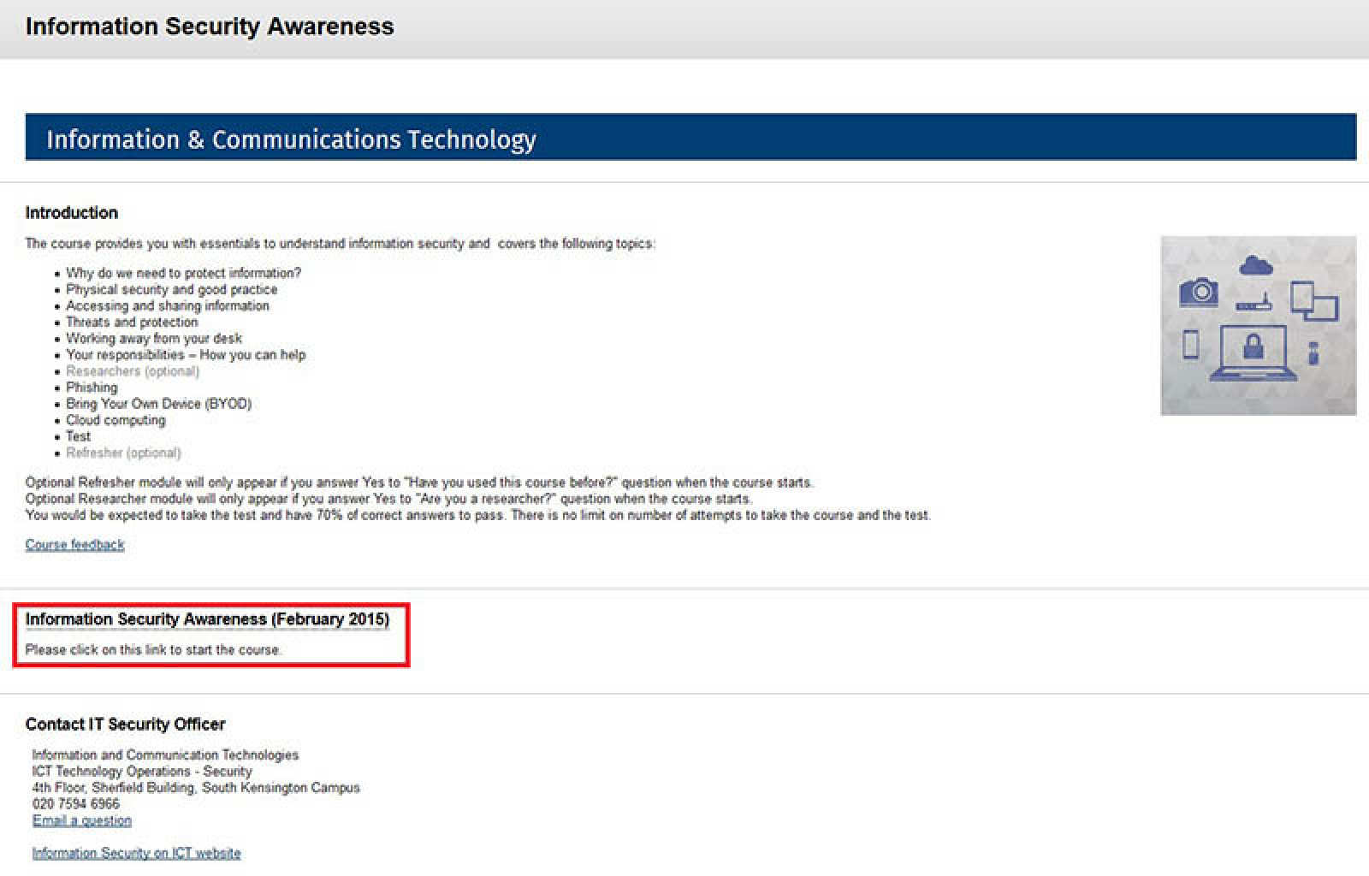Click the Contact IT Security Officer heading
The height and width of the screenshot is (876, 1369).
[125, 724]
